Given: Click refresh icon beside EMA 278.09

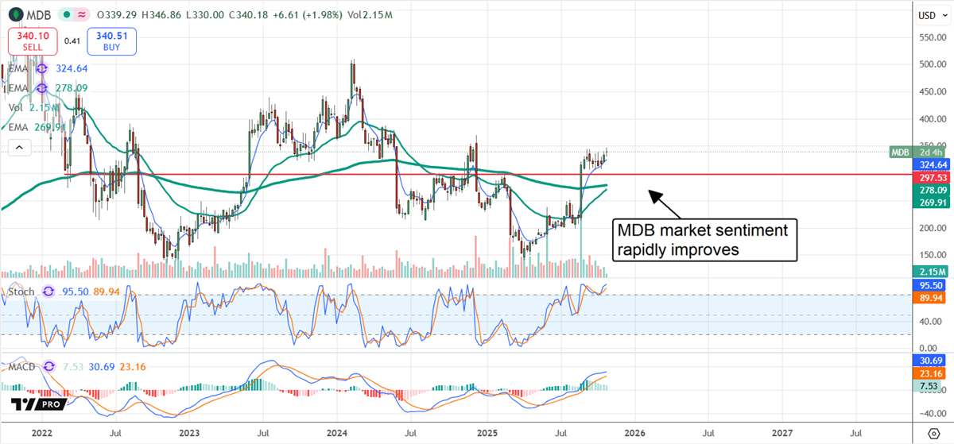Looking at the screenshot, I should coord(41,88).
